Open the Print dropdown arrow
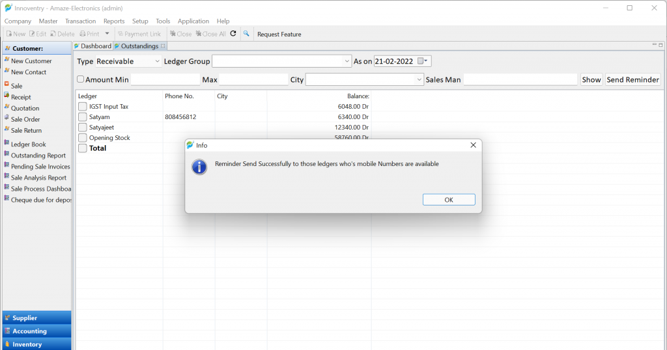 (x=107, y=34)
